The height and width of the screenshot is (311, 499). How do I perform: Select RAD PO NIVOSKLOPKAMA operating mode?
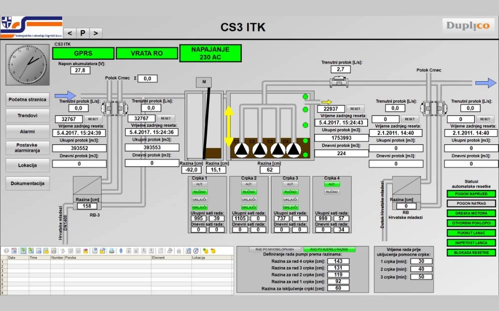click(x=271, y=249)
